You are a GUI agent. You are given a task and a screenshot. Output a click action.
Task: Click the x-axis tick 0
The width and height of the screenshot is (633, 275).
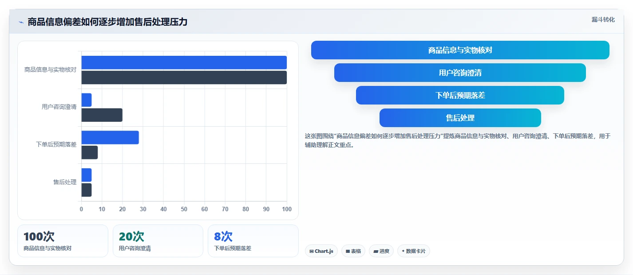tap(81, 209)
